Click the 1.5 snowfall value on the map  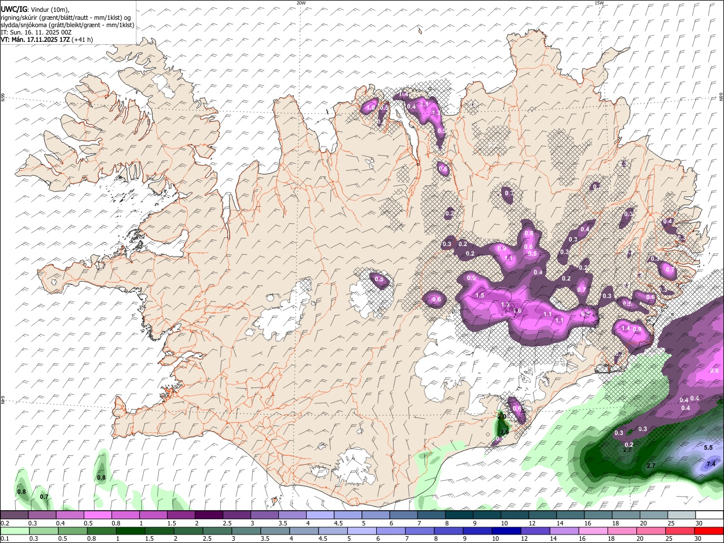[480, 296]
